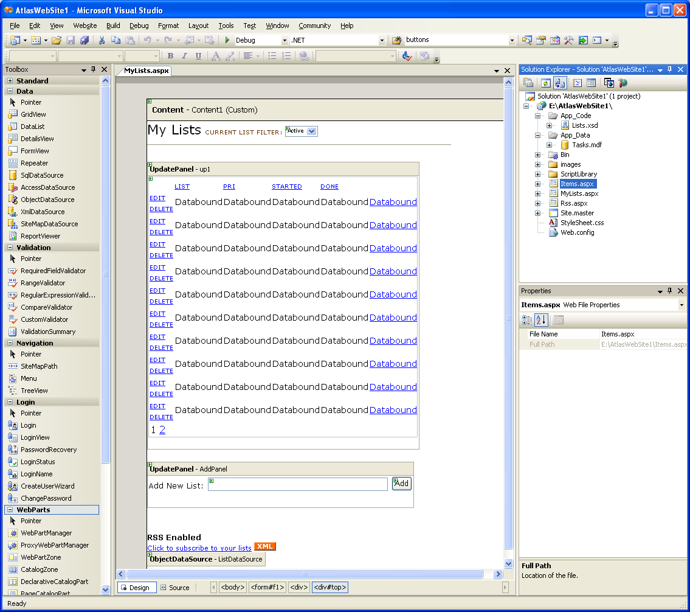Click the PRI column header link
The image size is (690, 612).
tap(229, 187)
